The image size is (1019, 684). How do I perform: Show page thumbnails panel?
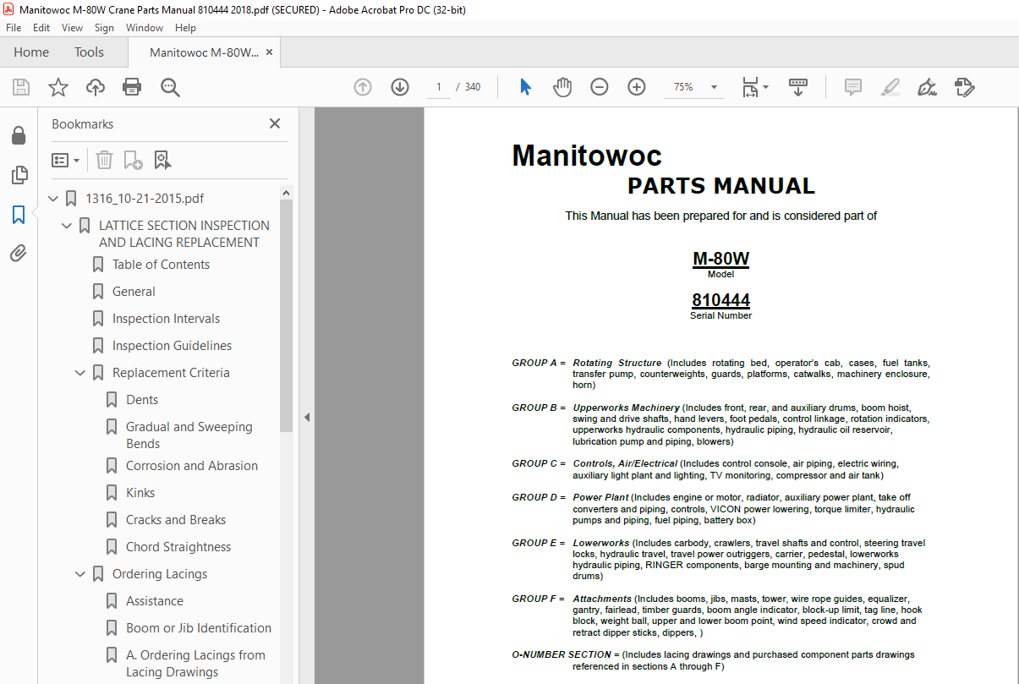[19, 175]
